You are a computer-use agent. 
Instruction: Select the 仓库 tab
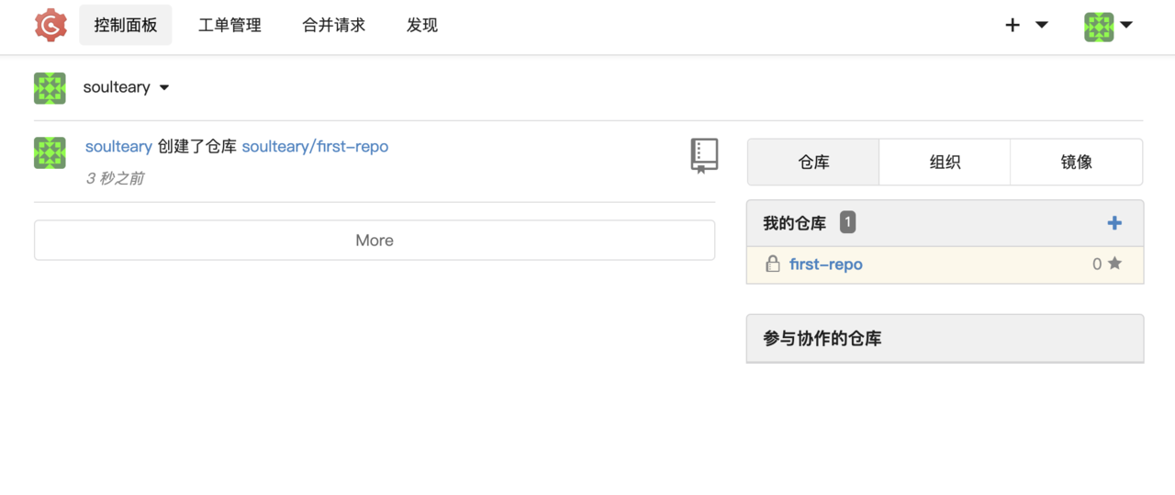click(x=813, y=163)
